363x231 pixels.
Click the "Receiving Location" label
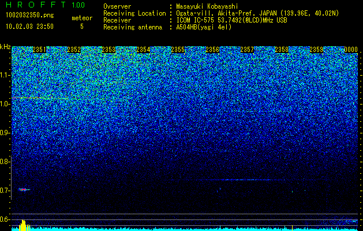point(134,13)
